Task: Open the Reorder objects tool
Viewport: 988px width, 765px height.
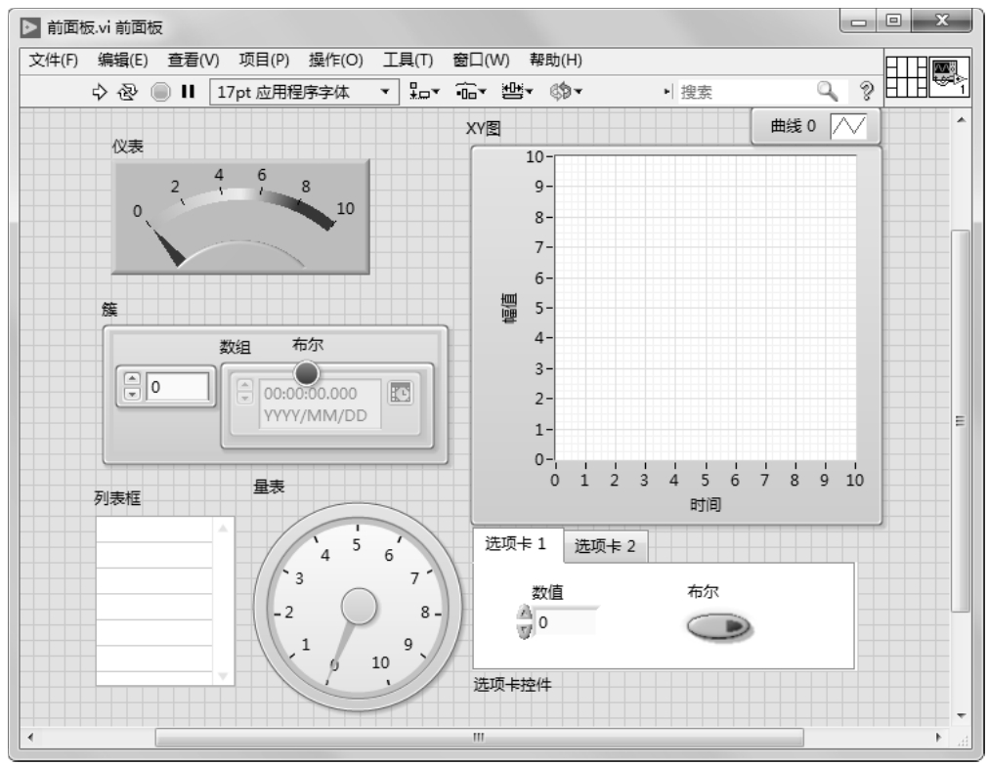Action: point(565,92)
